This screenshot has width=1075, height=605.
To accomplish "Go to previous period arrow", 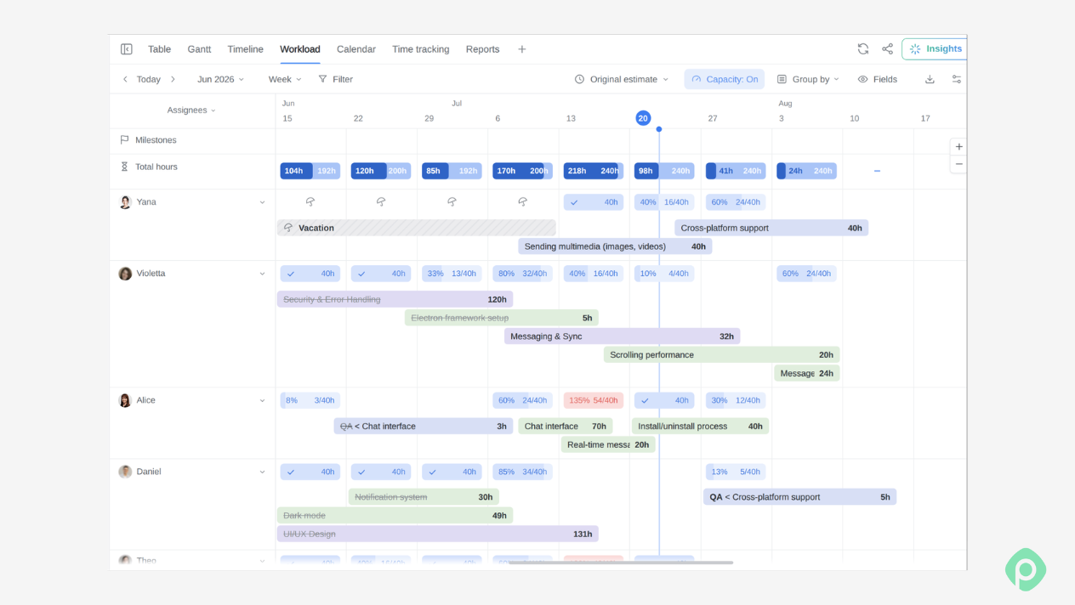I will 125,79.
